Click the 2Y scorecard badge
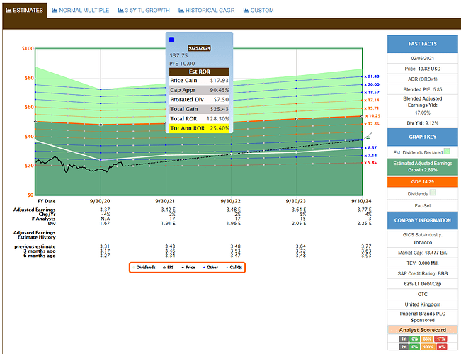This screenshot has height=354, width=461. click(404, 347)
